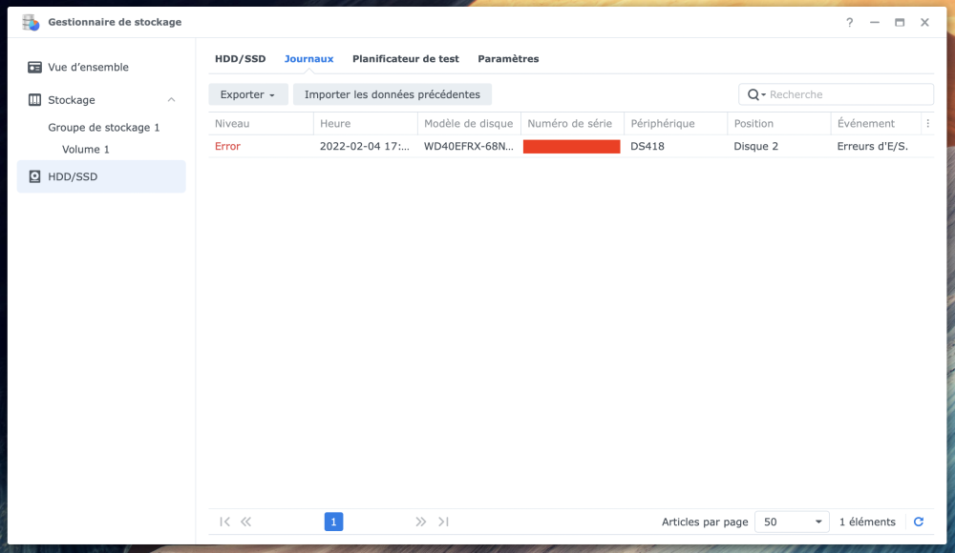This screenshot has width=955, height=553.
Task: Open the Articles par page dropdown
Action: [x=792, y=522]
